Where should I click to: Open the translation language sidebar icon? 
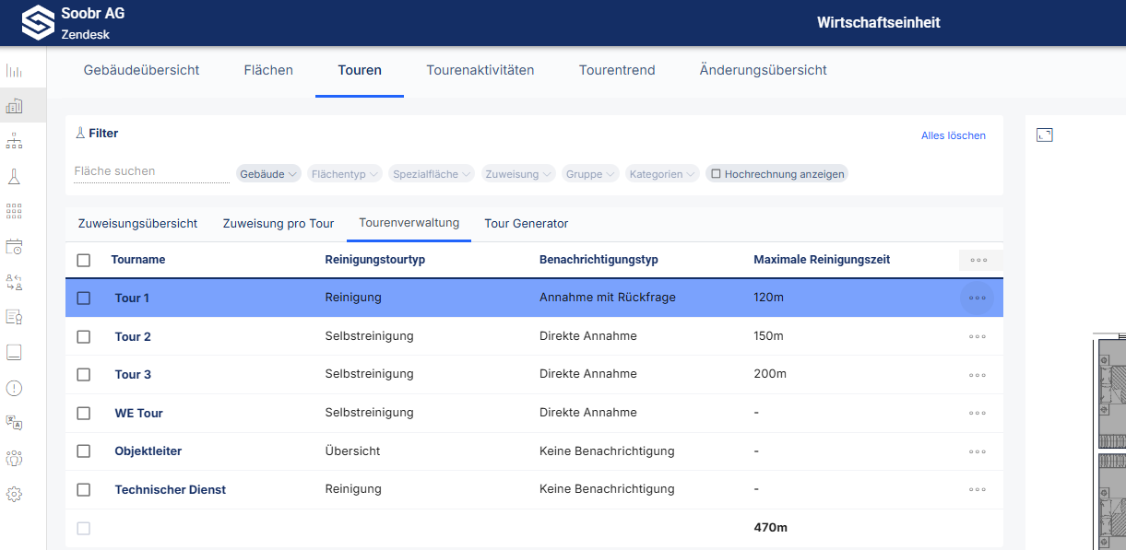point(14,423)
